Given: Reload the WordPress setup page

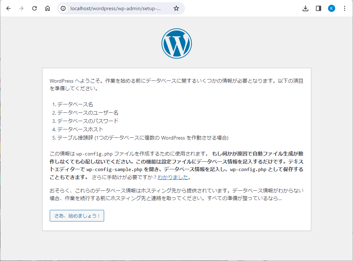Looking at the screenshot, I should click(34, 8).
